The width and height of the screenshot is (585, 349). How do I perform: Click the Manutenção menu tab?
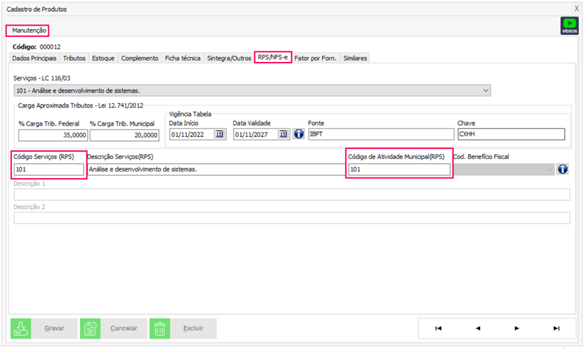click(28, 30)
